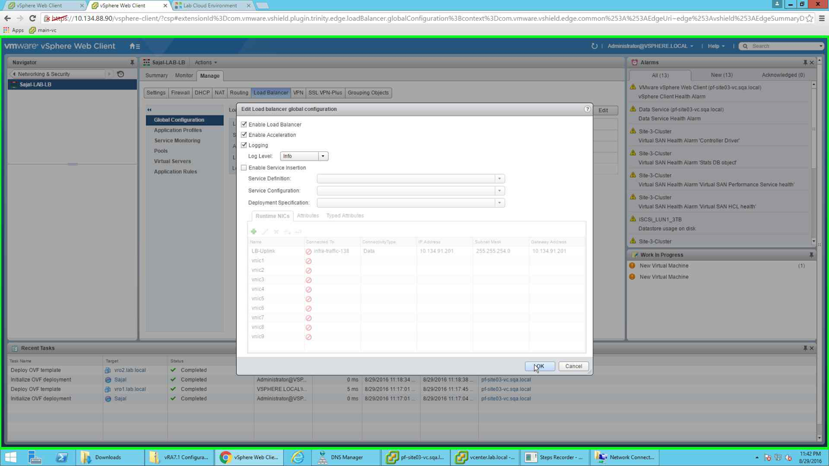Uncheck Enable Load Balancer checkbox

[x=244, y=125]
